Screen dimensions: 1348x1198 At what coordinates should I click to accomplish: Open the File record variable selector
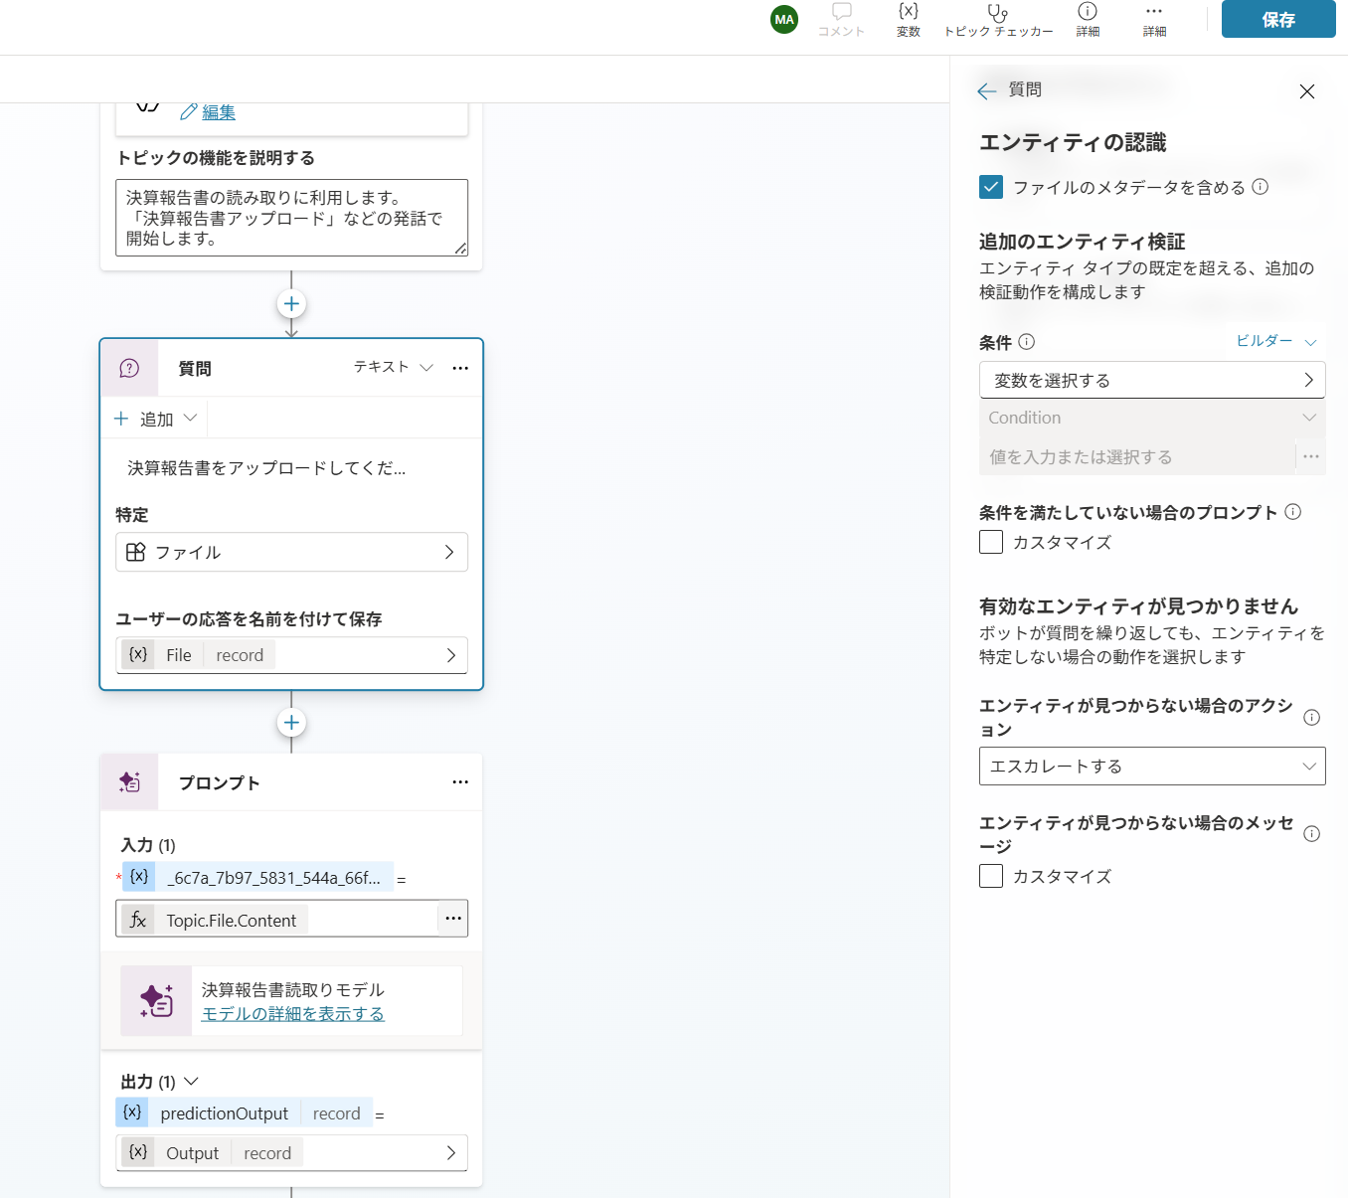(x=291, y=655)
